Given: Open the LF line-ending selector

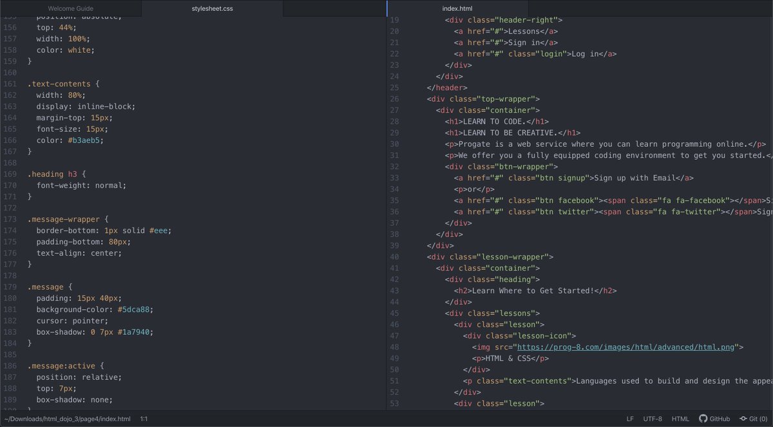Looking at the screenshot, I should pyautogui.click(x=629, y=419).
